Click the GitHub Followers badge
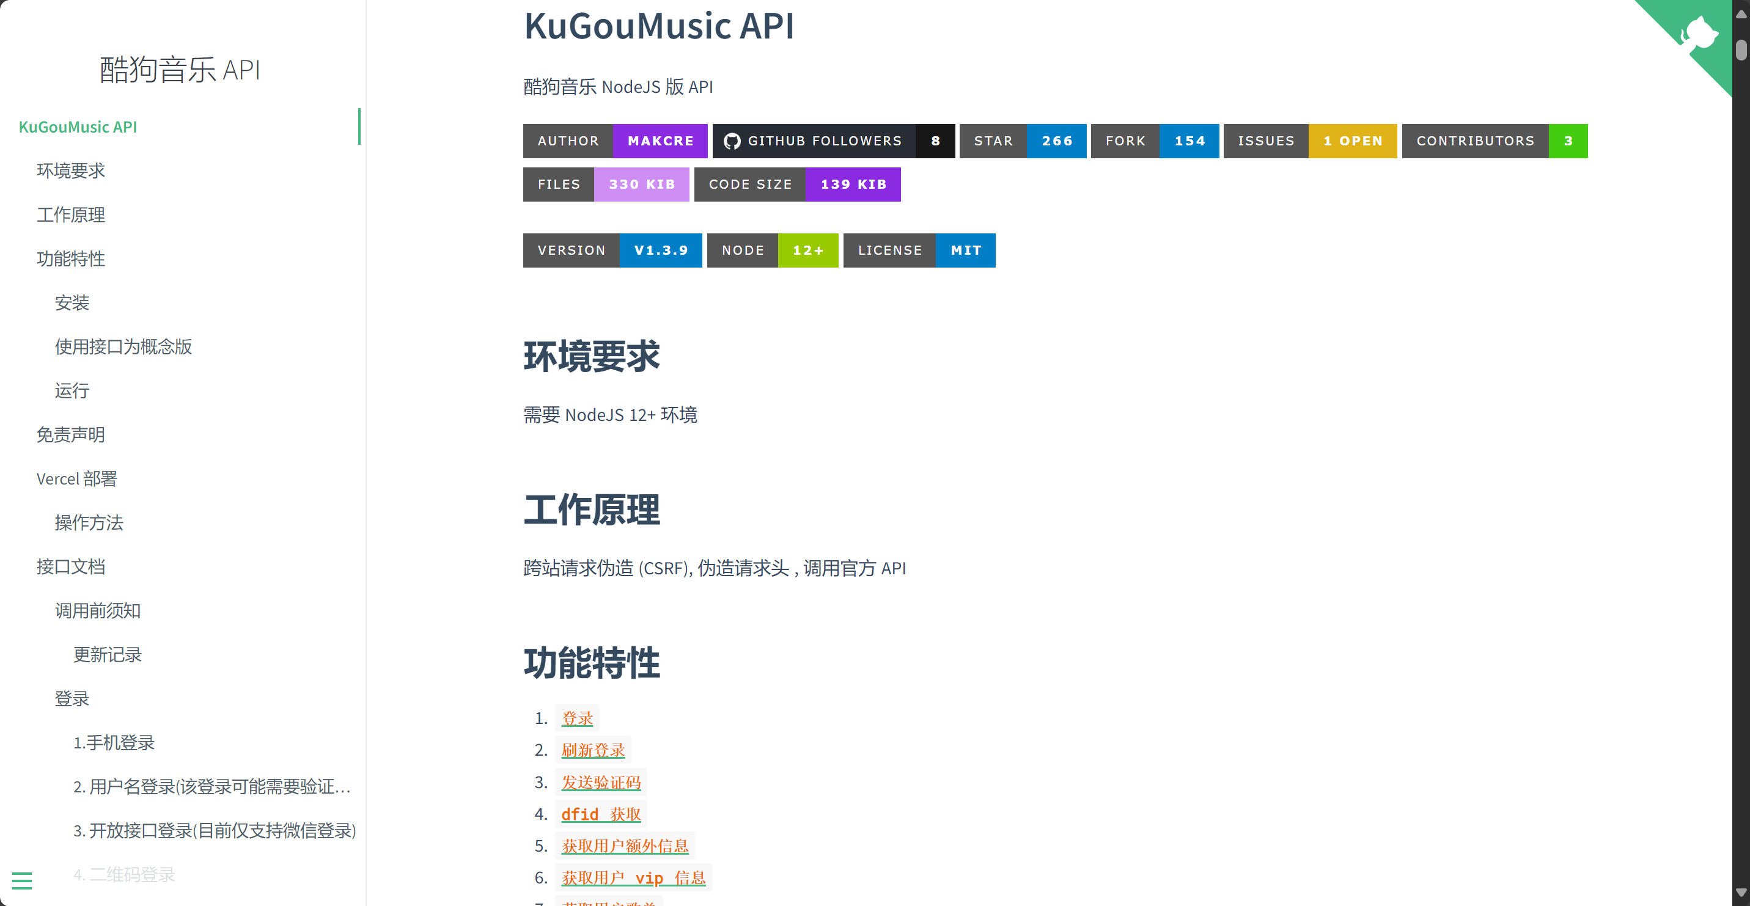The image size is (1750, 906). [833, 141]
